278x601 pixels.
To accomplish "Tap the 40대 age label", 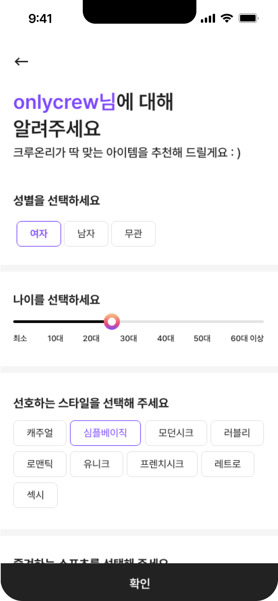I will click(x=165, y=338).
